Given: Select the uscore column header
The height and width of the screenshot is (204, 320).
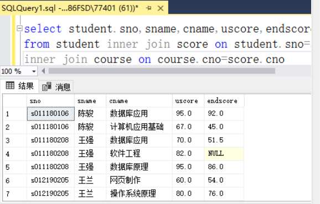Looking at the screenshot, I should [188, 101].
